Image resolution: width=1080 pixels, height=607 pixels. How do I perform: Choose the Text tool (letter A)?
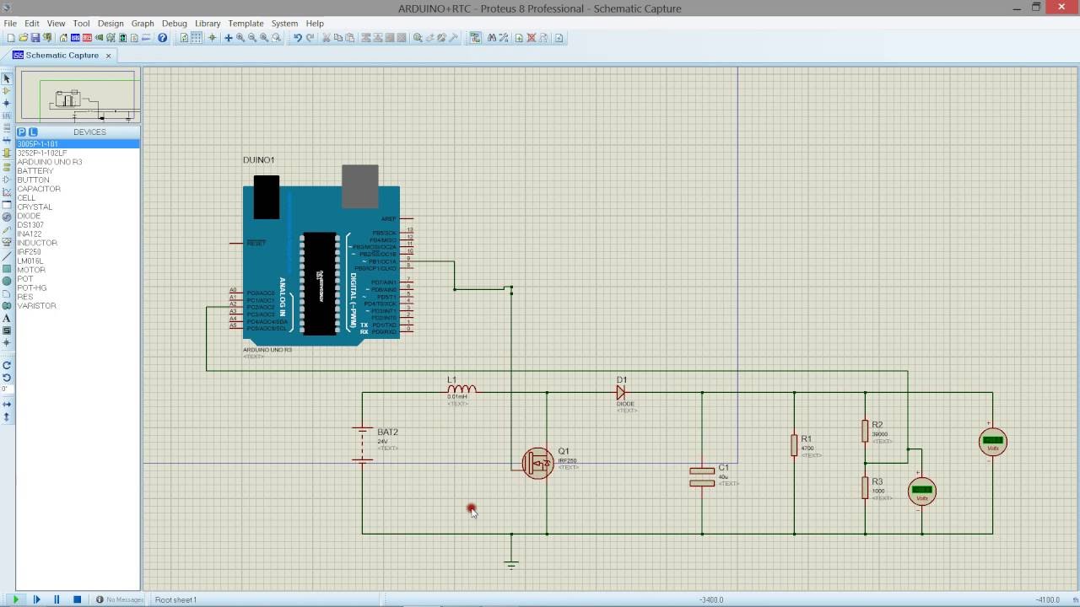tap(7, 319)
